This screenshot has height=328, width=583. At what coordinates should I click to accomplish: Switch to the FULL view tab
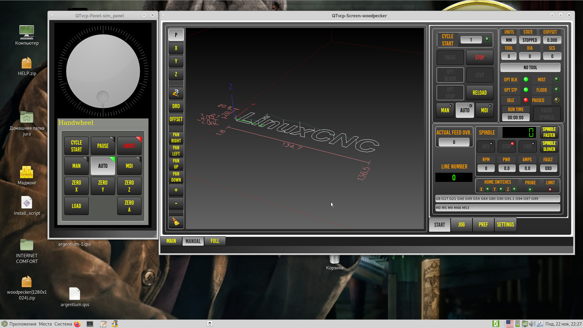215,241
